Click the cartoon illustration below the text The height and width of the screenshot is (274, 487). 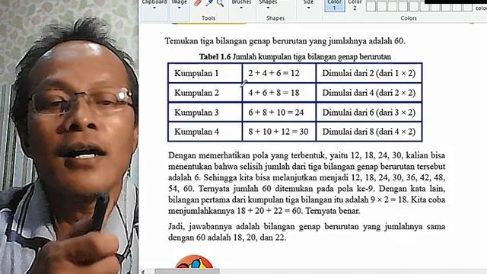[194, 262]
